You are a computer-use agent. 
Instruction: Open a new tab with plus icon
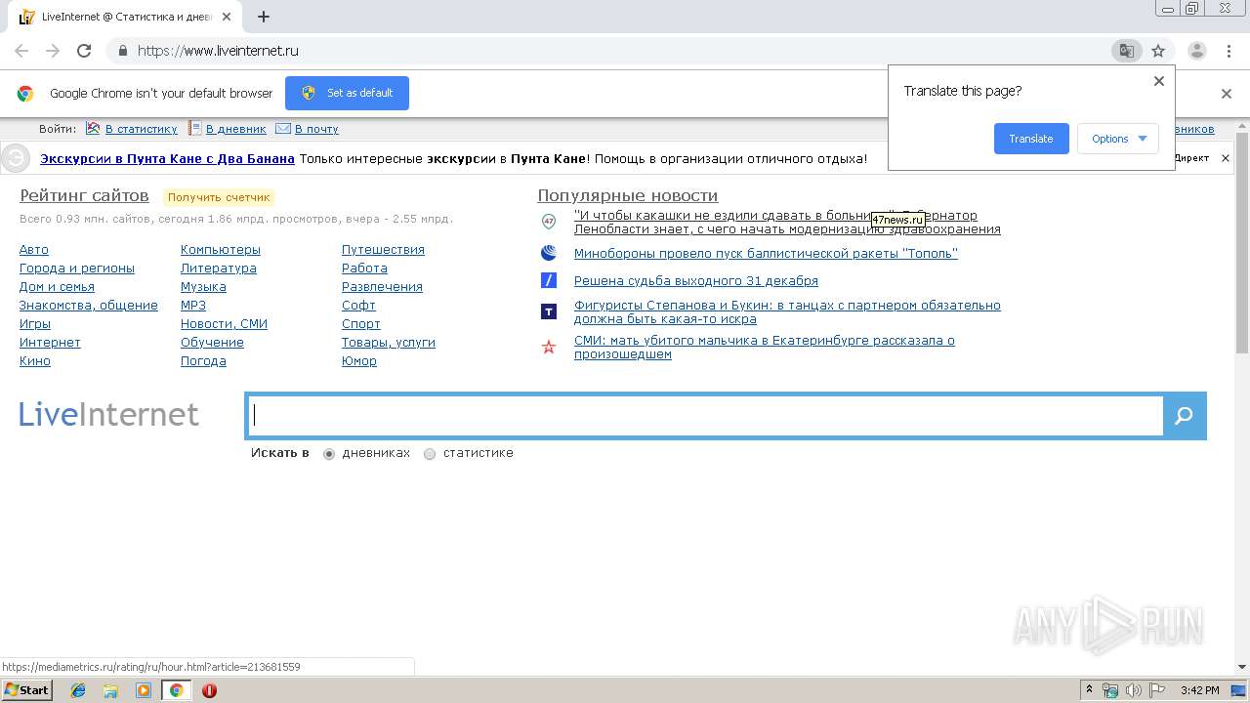pos(264,17)
